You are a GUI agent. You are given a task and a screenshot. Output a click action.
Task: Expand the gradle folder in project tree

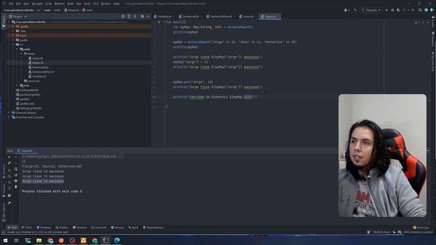coord(13,40)
